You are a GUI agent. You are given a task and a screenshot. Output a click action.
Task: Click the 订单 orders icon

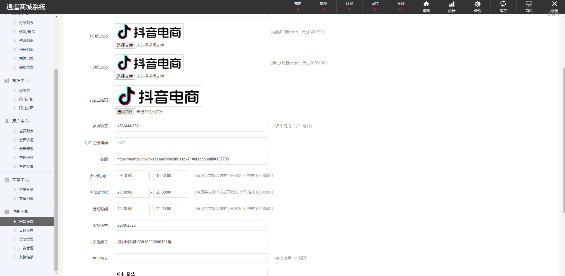pos(349,7)
